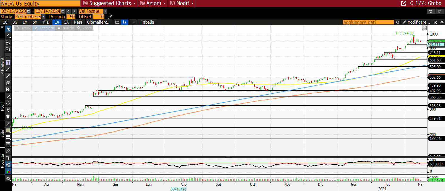Open the line thickness style option
This screenshot has height=191, width=445.
click(8, 137)
